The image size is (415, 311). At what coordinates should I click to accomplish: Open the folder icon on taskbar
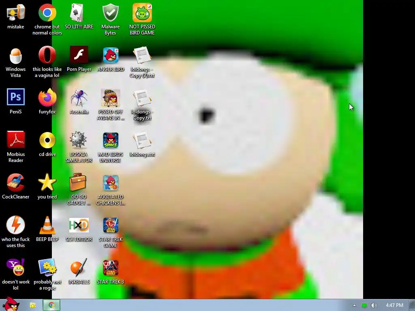32,305
